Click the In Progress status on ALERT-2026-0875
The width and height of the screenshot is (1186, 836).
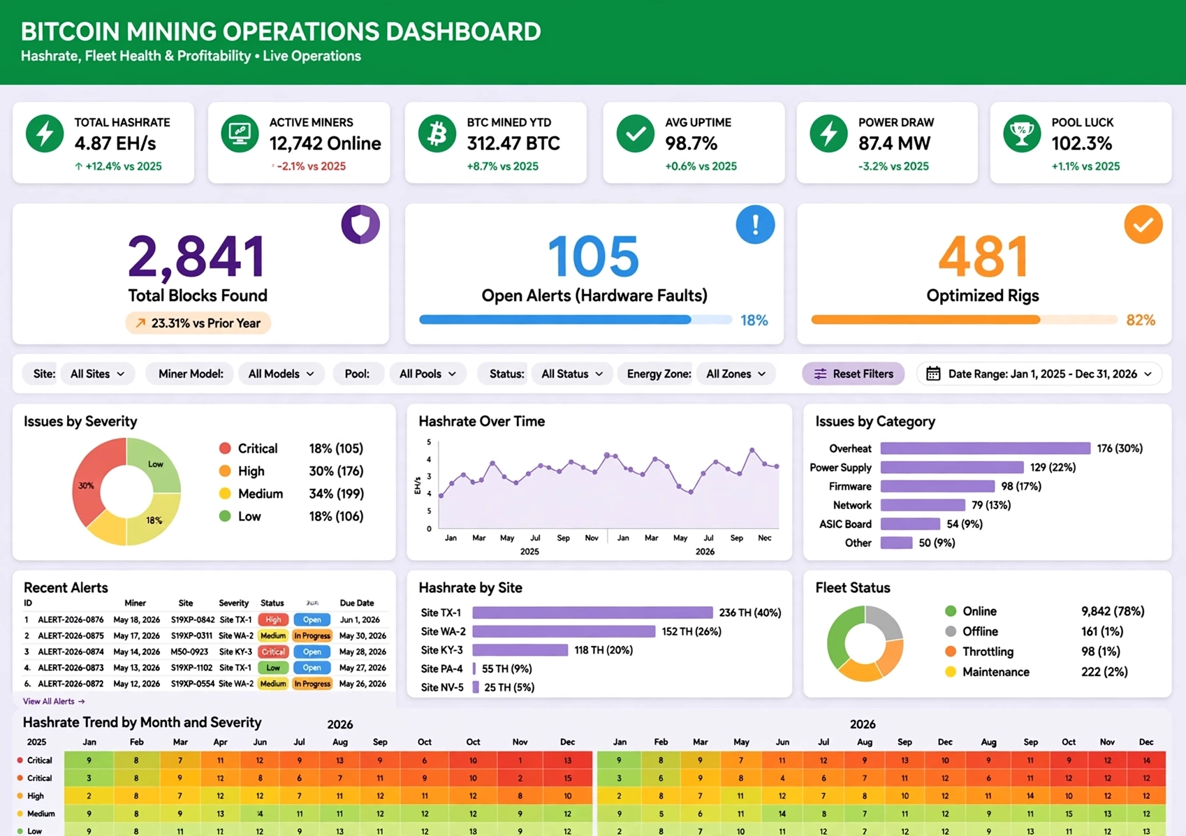pyautogui.click(x=312, y=636)
